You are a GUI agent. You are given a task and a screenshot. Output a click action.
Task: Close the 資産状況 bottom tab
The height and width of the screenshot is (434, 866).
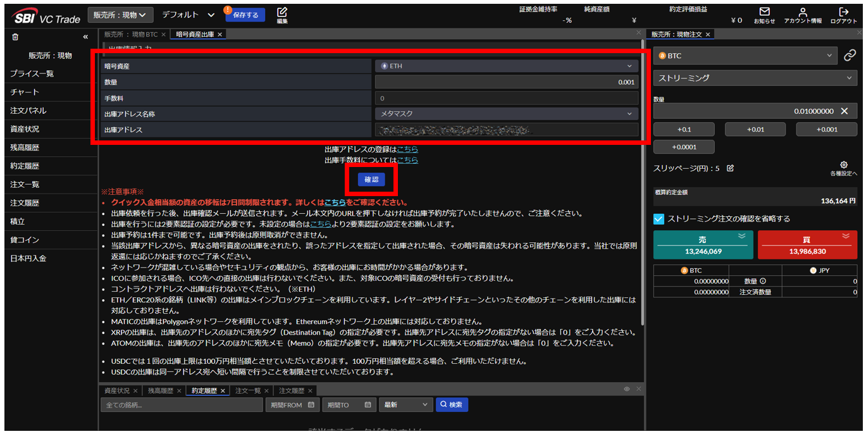click(x=135, y=391)
